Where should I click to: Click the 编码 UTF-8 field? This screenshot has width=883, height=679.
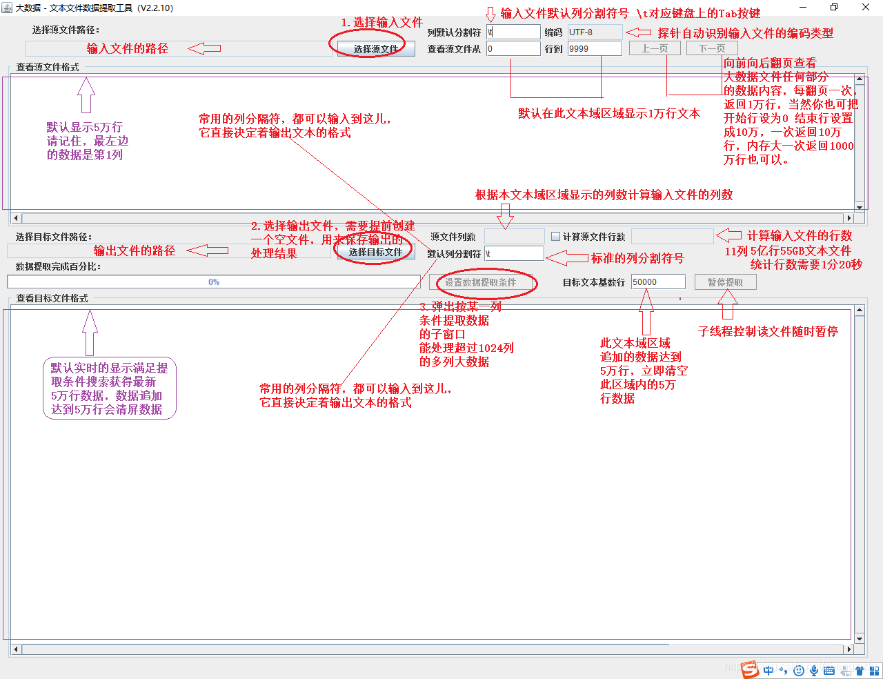(595, 32)
